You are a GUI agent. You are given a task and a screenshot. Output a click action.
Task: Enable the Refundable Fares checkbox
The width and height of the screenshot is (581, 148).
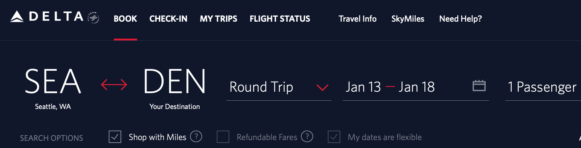223,137
